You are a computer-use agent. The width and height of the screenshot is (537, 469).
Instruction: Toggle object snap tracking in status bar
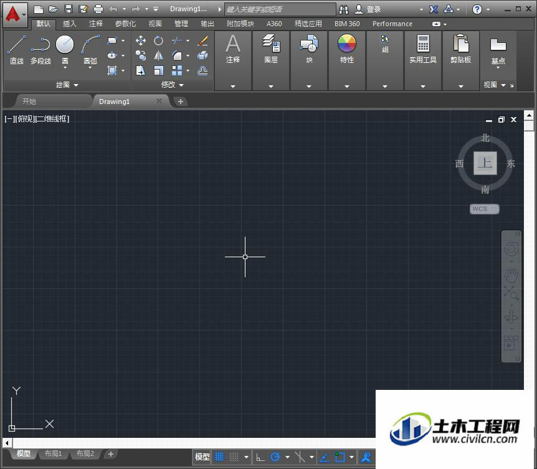click(x=325, y=457)
